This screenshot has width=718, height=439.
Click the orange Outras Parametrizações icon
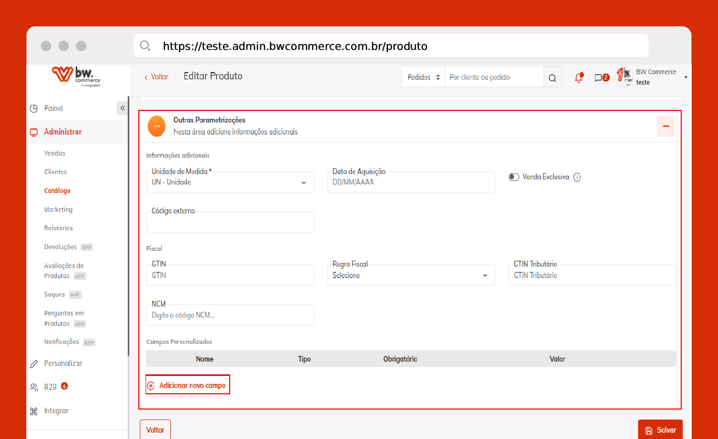pos(157,127)
